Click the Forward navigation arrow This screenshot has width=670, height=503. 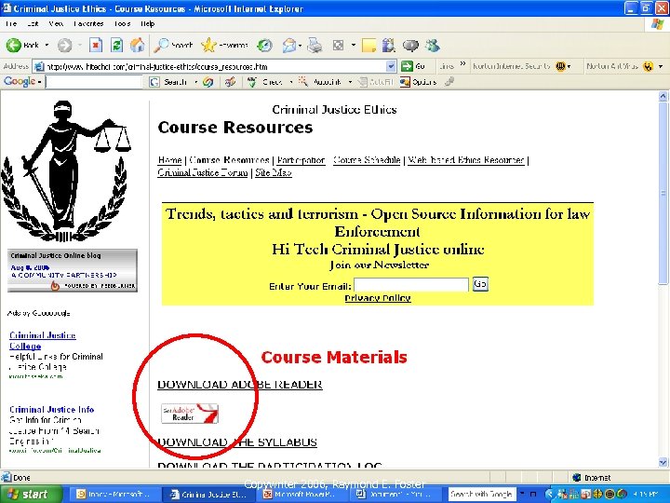coord(65,46)
